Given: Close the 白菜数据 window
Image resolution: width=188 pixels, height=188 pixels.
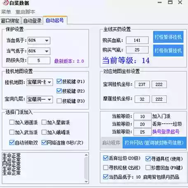Looking at the screenshot, I should tap(180, 2).
